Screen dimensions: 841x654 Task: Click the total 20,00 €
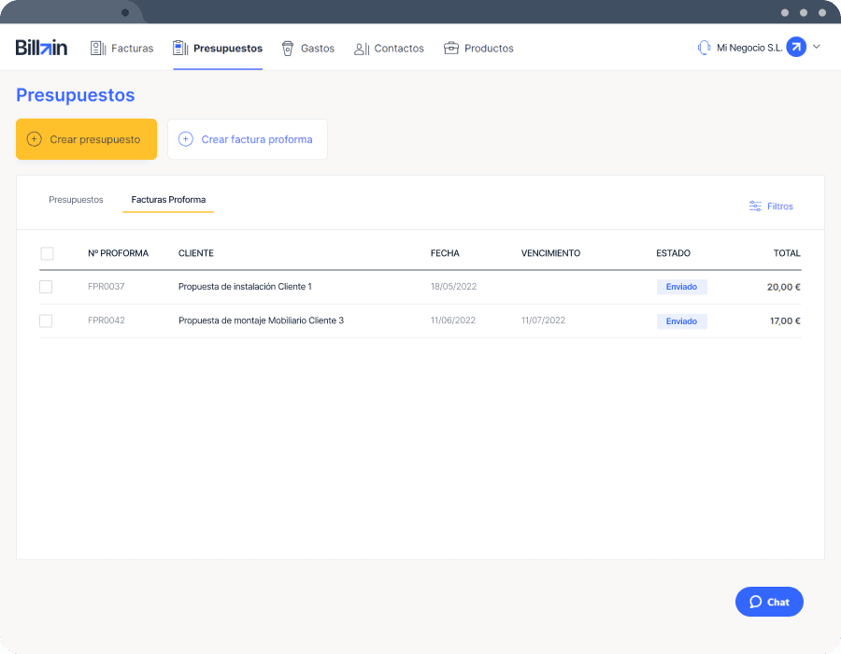pyautogui.click(x=784, y=288)
